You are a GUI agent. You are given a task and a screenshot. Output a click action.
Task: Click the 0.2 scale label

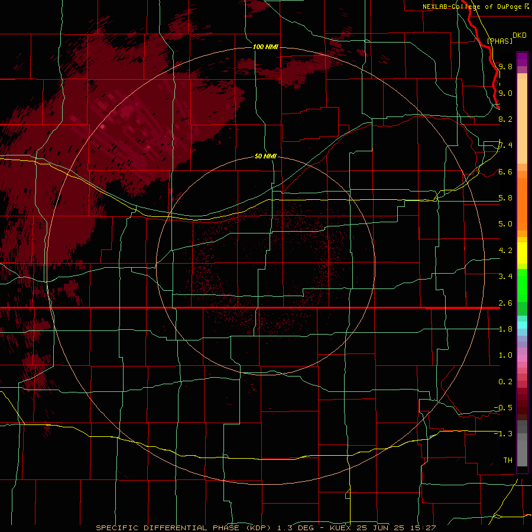pyautogui.click(x=505, y=381)
